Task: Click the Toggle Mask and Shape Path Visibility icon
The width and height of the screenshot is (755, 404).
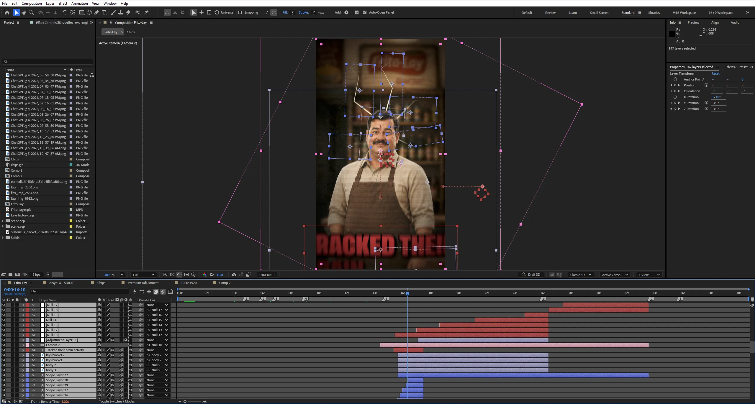Action: click(179, 275)
